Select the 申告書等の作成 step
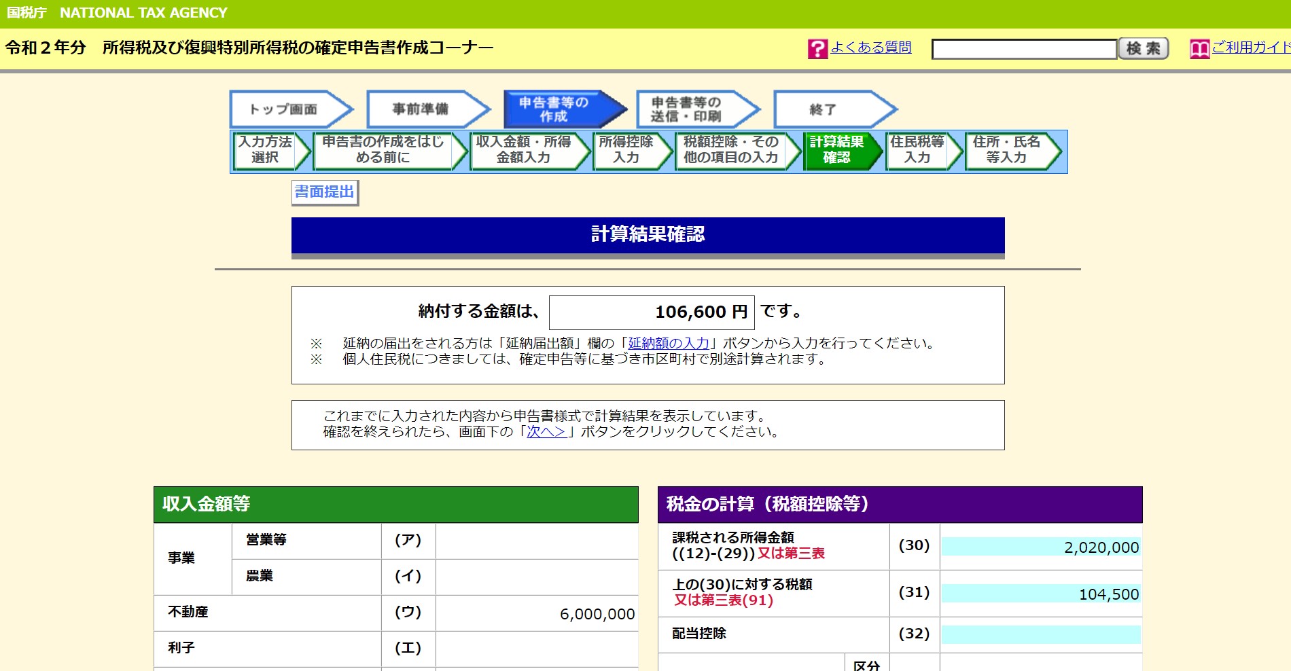The image size is (1291, 671). (x=556, y=109)
